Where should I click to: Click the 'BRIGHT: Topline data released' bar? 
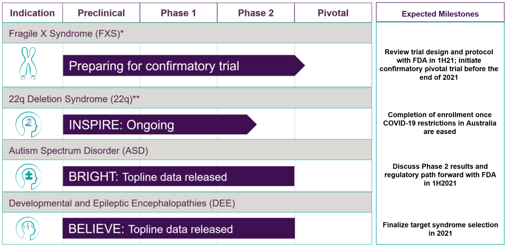coord(179,176)
